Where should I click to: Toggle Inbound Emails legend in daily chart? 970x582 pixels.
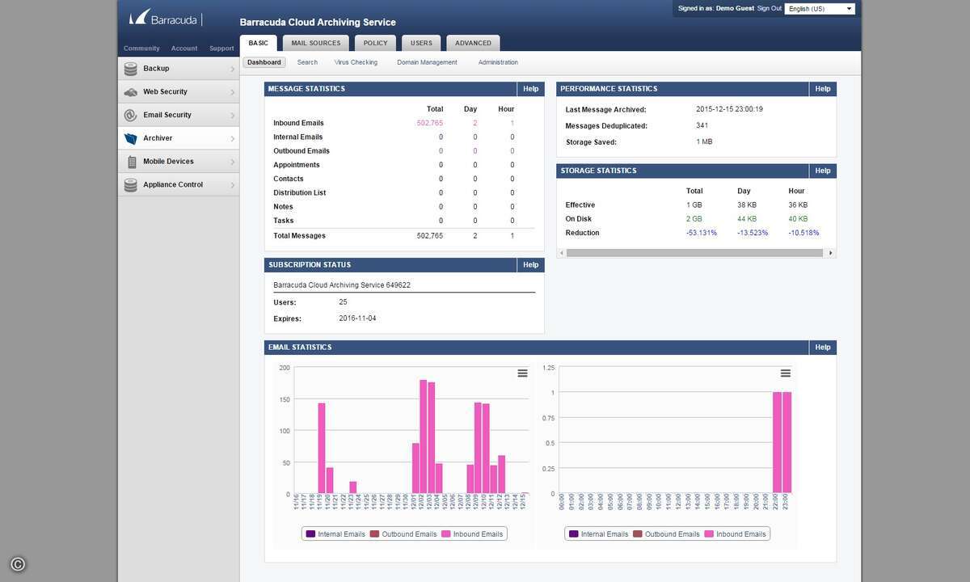[x=472, y=534]
